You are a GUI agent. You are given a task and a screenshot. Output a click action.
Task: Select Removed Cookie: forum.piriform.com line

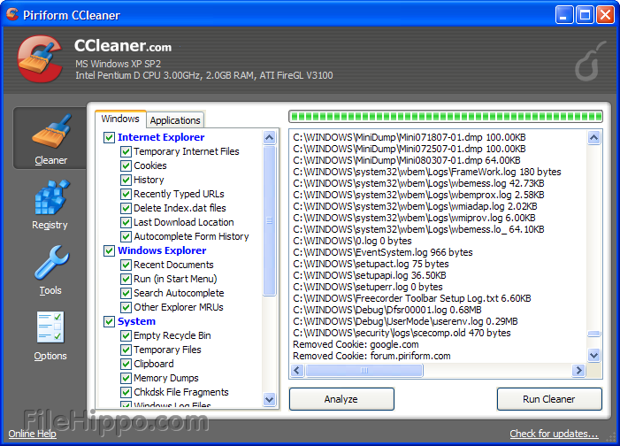click(371, 356)
